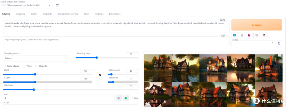Enable the Tiling checkbox
The image size is (288, 107).
(24, 66)
